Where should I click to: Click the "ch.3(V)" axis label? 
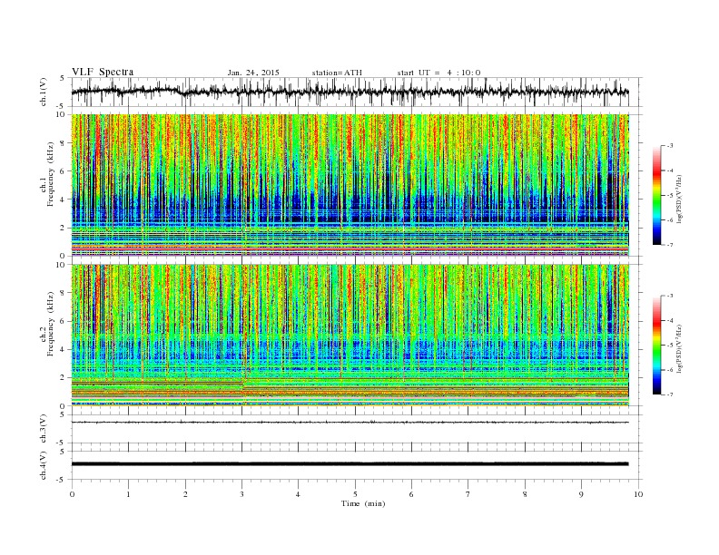pyautogui.click(x=44, y=429)
